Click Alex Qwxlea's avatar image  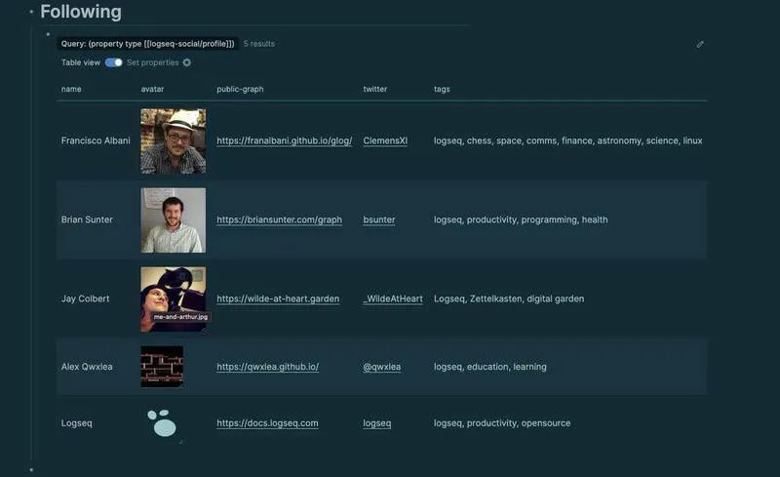click(x=162, y=367)
